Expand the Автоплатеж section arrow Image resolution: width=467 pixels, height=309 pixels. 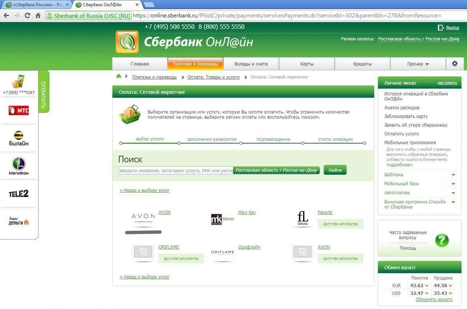click(x=453, y=193)
